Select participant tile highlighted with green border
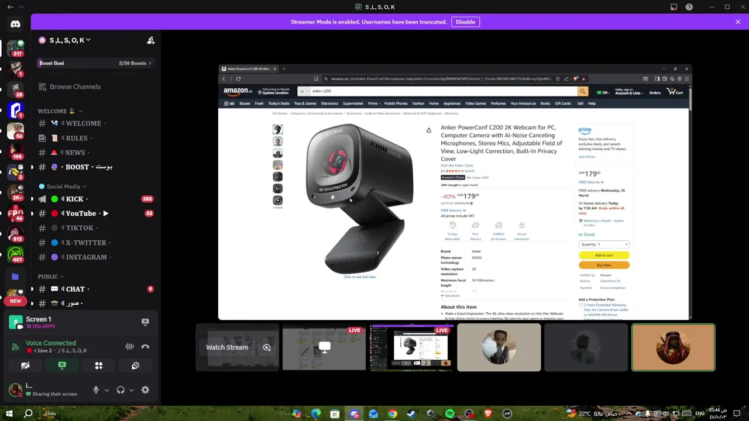The image size is (749, 421). pyautogui.click(x=674, y=347)
